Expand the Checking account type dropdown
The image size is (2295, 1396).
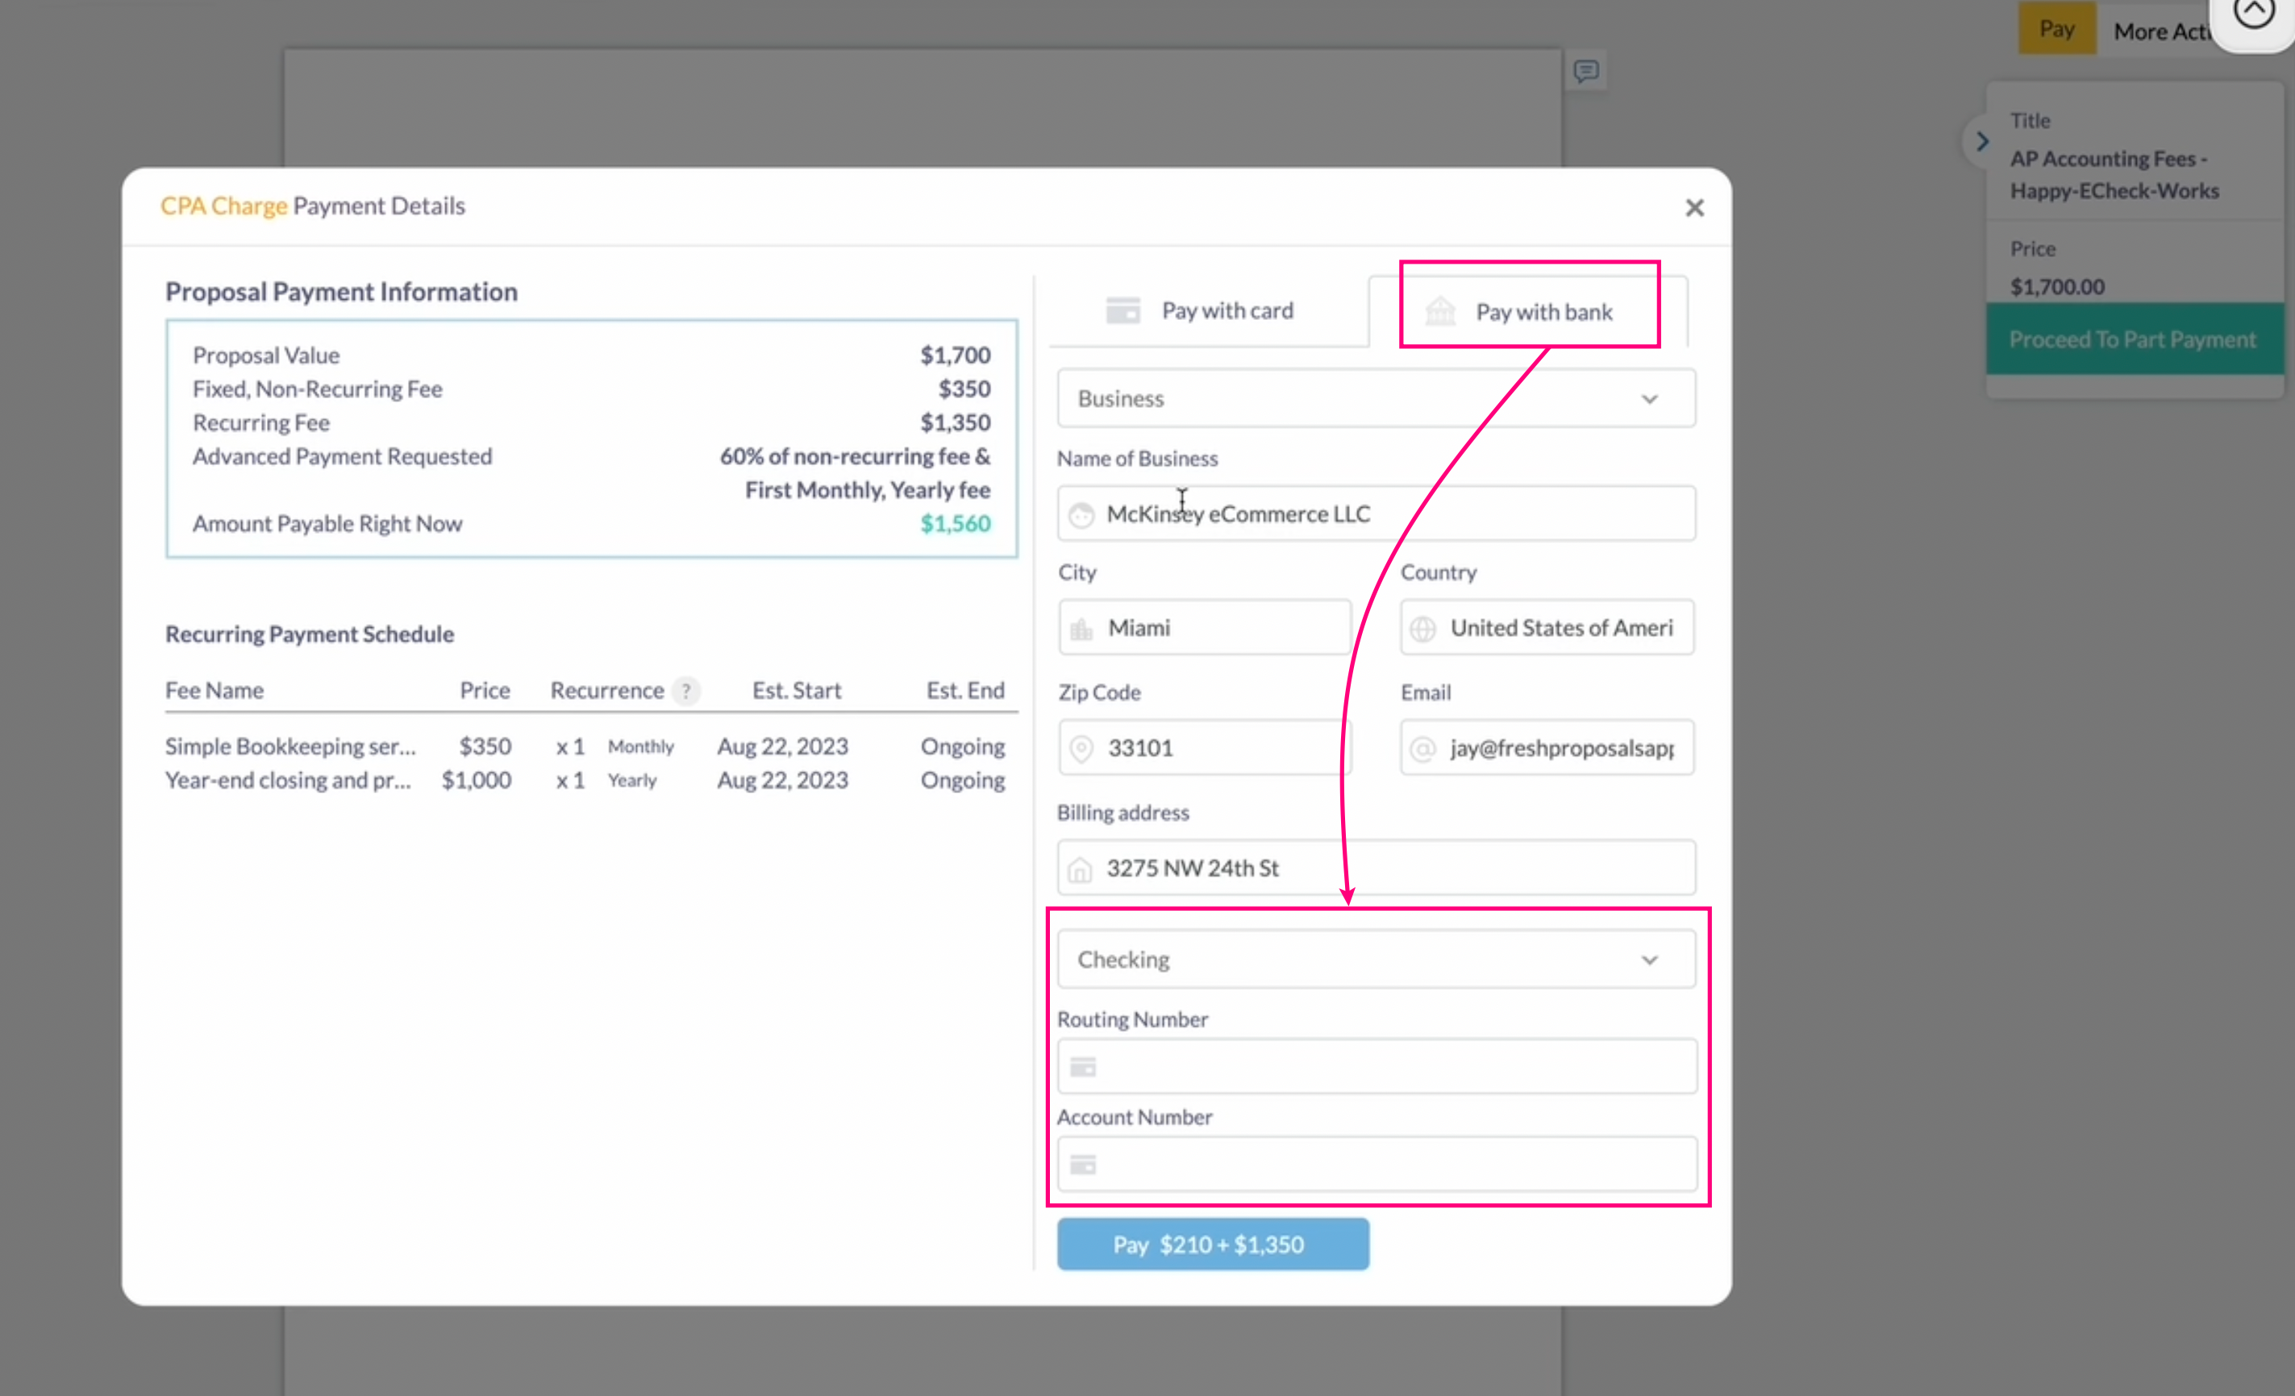(x=1376, y=959)
